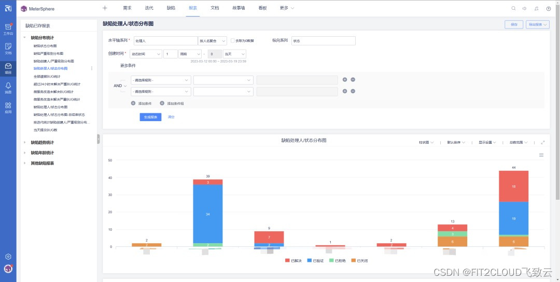This screenshot has width=560, height=282.
Task: Switch to the 文档 tab in top navigation
Action: coord(215,8)
